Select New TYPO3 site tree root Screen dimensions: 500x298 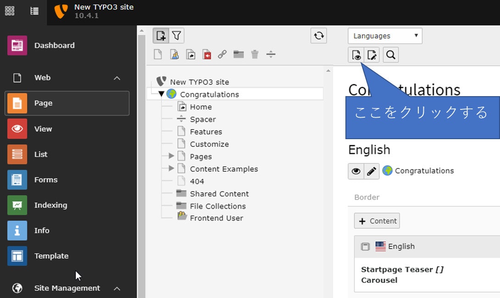coord(199,82)
